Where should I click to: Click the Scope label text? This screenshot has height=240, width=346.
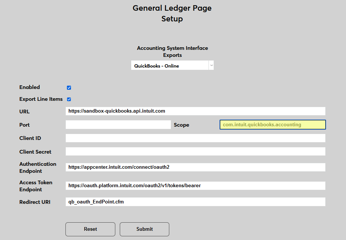[x=182, y=125]
